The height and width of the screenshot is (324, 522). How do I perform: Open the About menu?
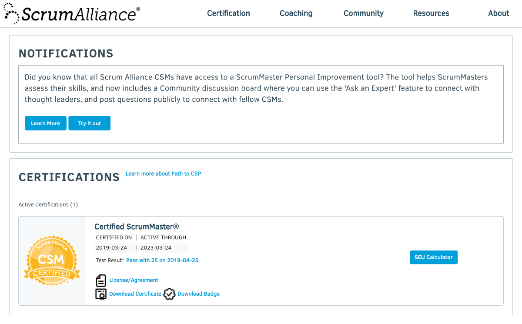click(x=499, y=13)
